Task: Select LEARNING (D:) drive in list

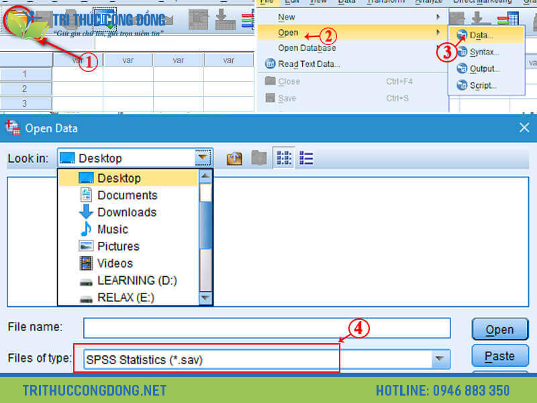Action: point(128,281)
